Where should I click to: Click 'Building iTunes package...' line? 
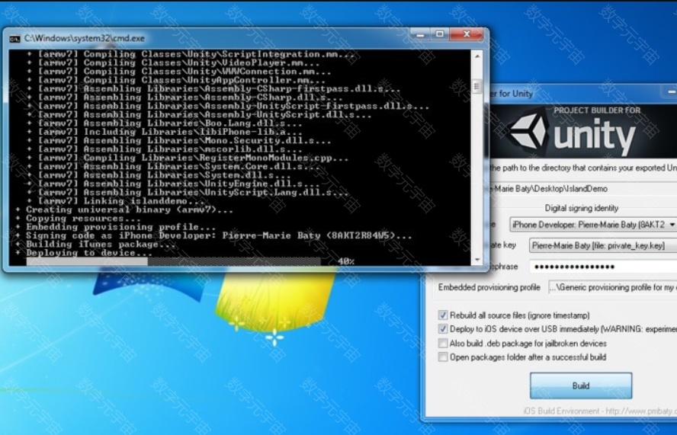click(x=95, y=245)
